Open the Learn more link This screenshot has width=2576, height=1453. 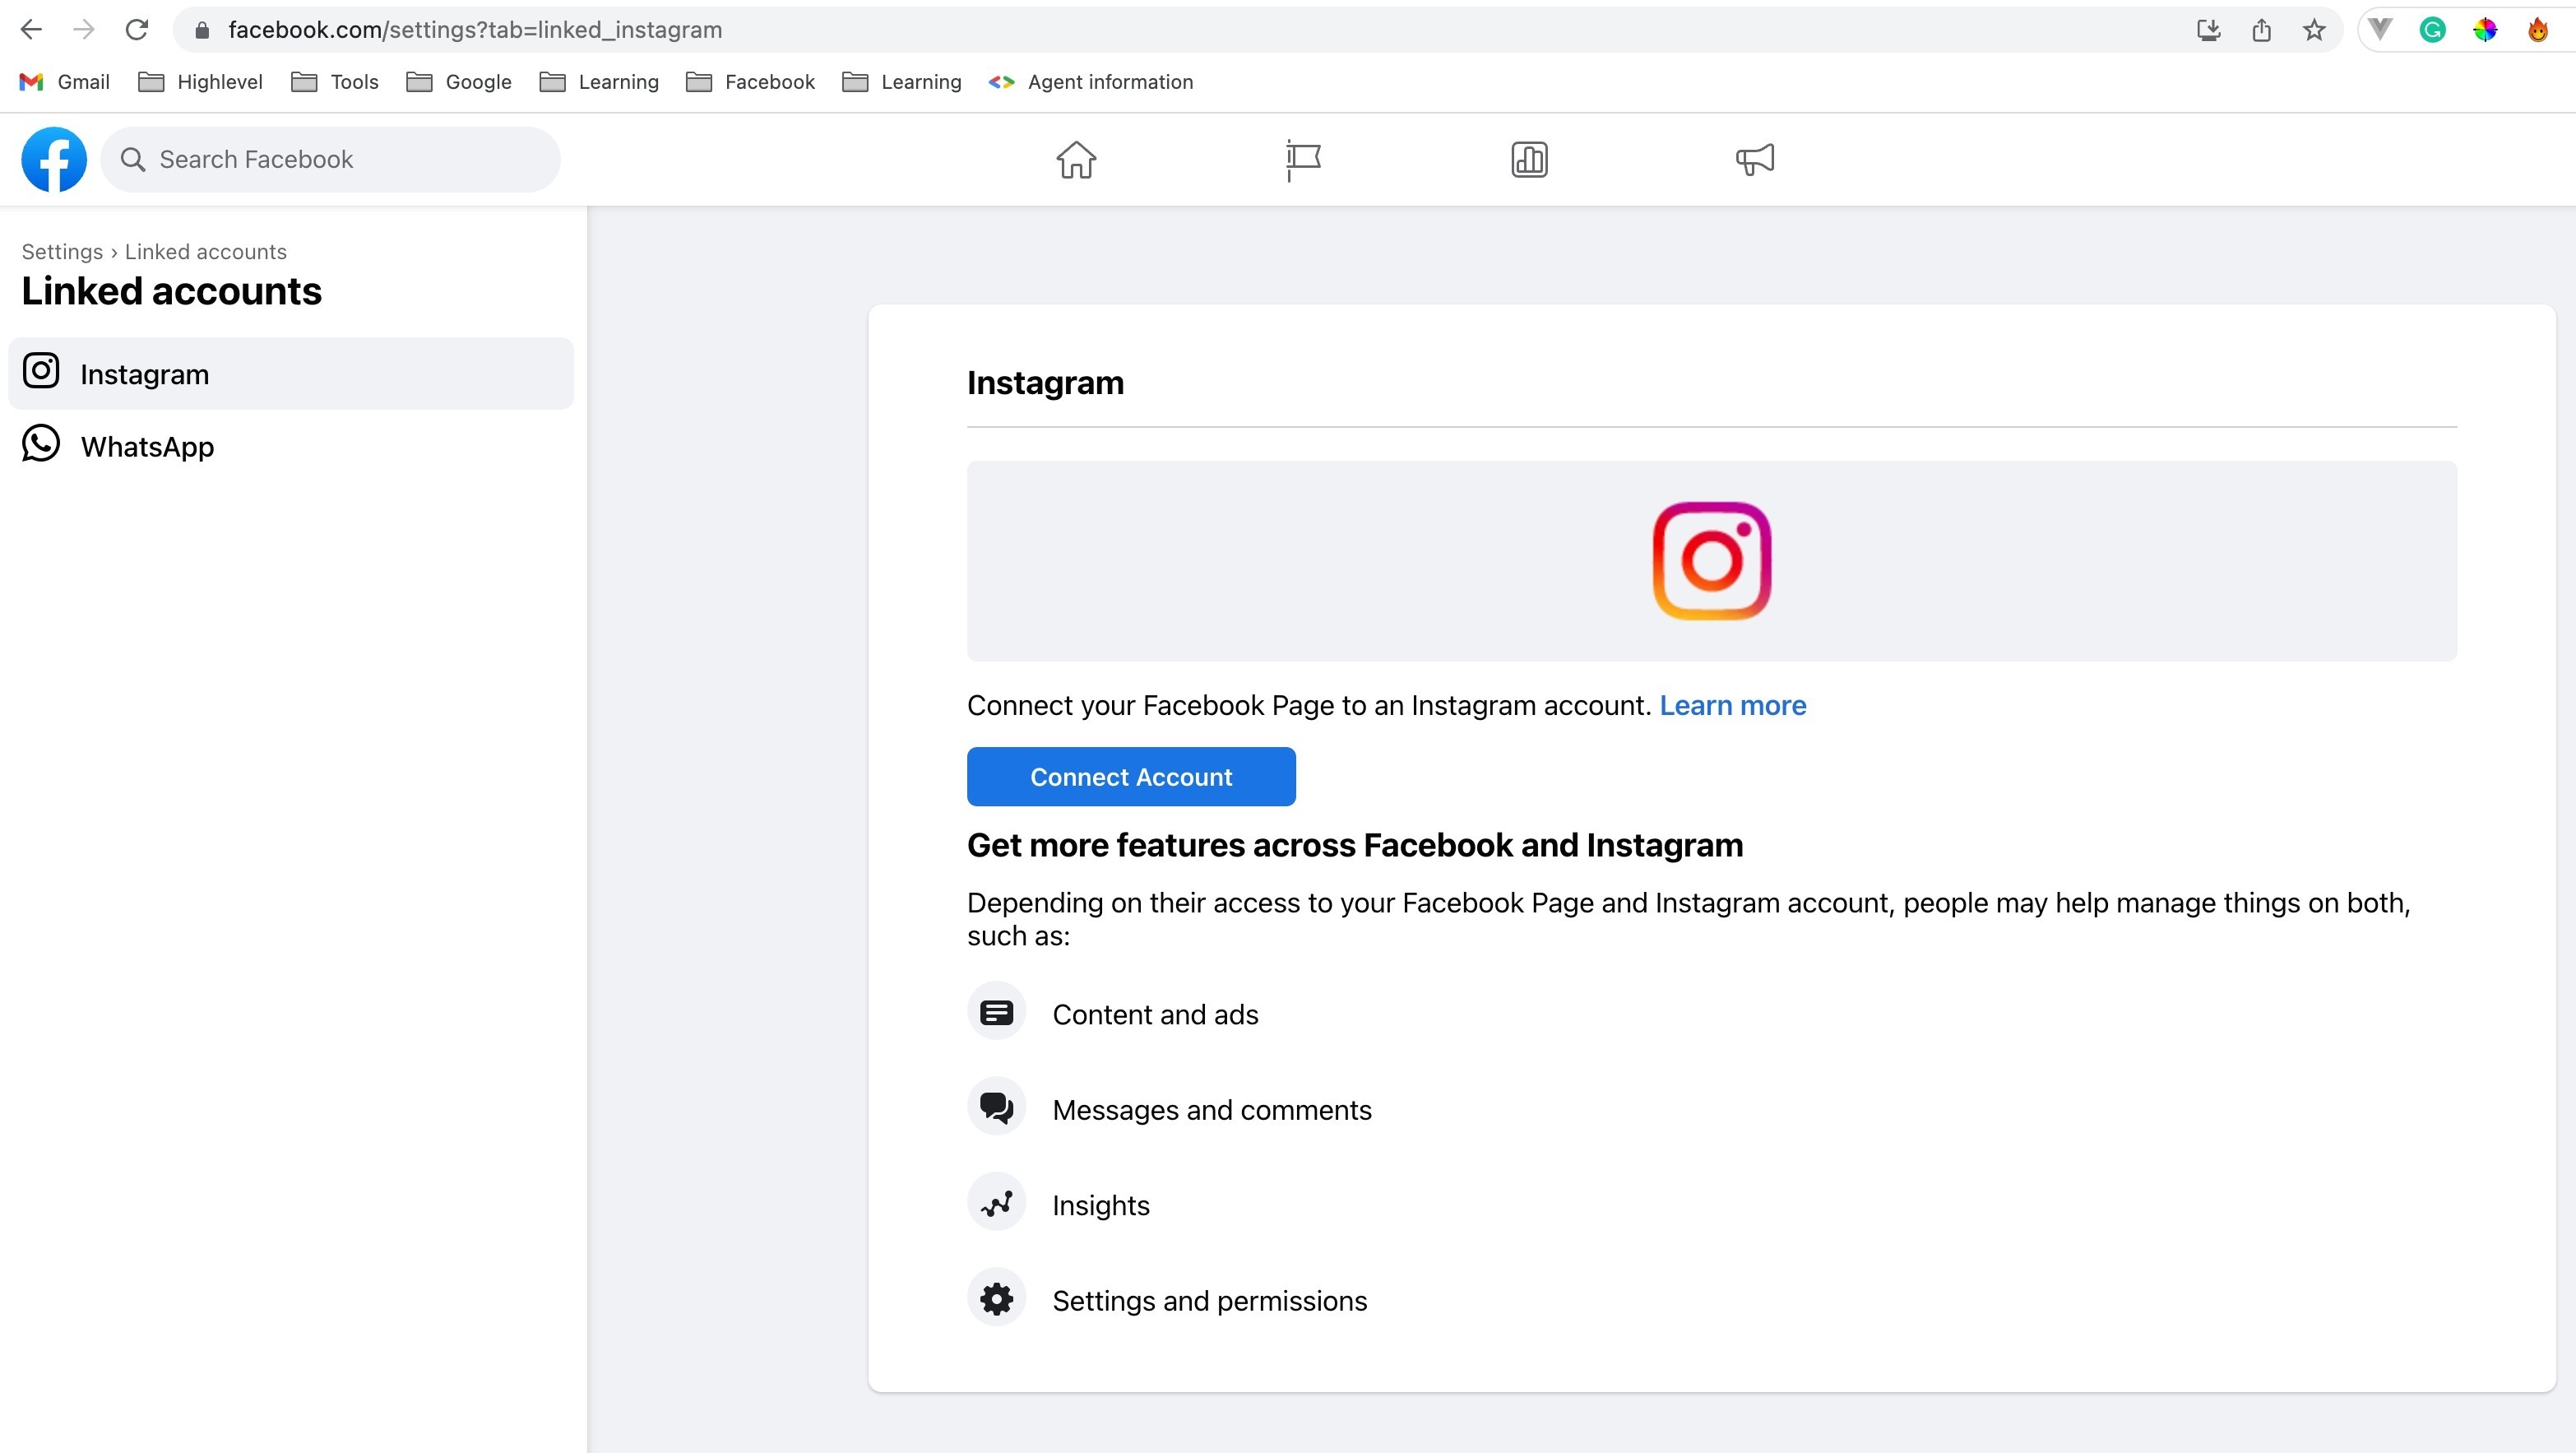1732,705
